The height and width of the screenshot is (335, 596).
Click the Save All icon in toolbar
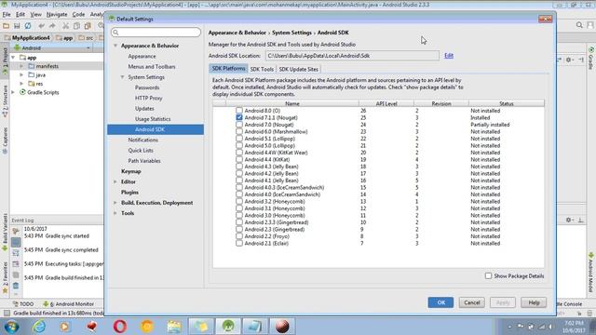point(17,26)
